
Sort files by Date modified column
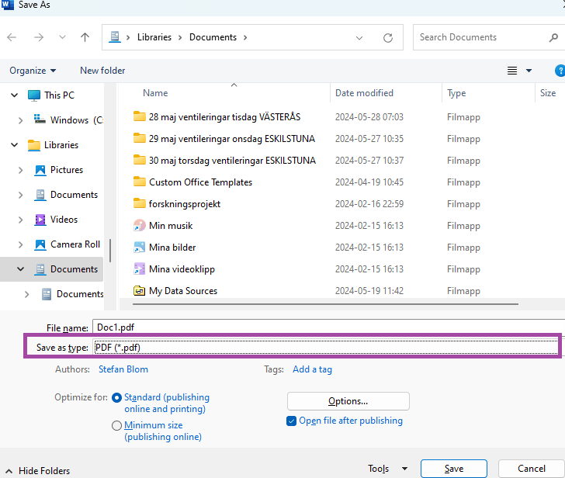tap(364, 93)
